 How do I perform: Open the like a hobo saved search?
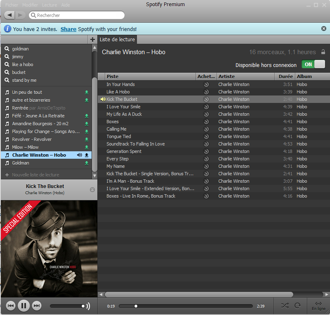tap(46, 64)
